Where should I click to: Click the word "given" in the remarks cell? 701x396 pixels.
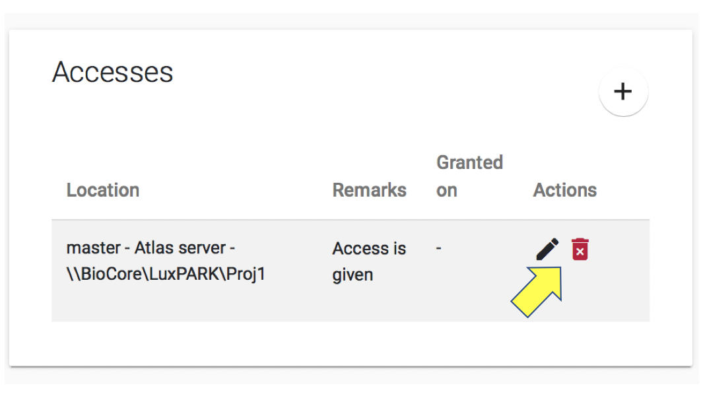pos(352,275)
